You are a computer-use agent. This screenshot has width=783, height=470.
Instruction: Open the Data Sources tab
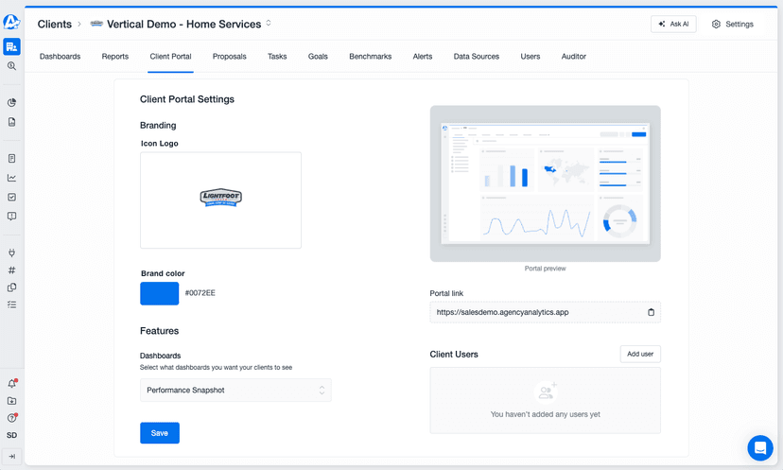click(477, 57)
